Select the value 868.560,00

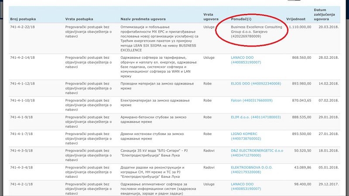pyautogui.click(x=301, y=57)
